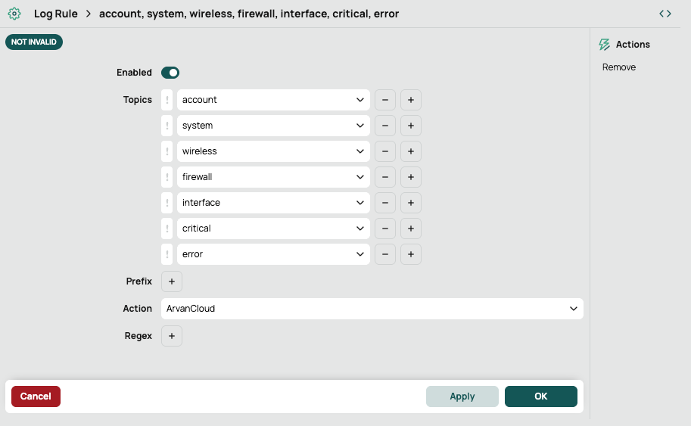Confirm with the OK button
Screen dimensions: 691x426
tap(540, 396)
